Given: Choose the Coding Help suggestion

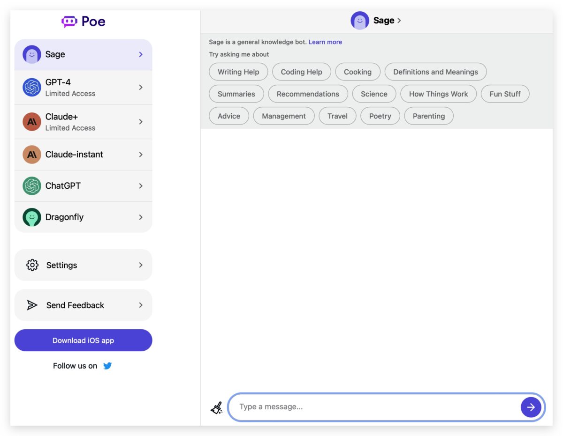Looking at the screenshot, I should click(x=302, y=72).
